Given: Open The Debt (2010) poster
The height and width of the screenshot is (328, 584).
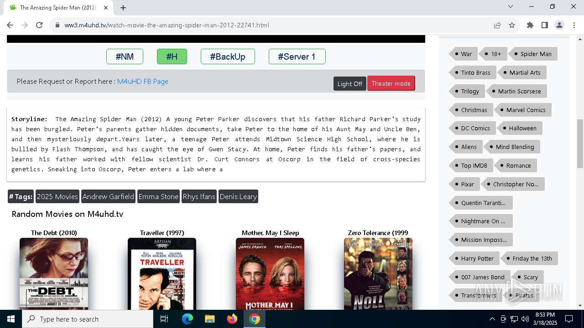Looking at the screenshot, I should 54,274.
